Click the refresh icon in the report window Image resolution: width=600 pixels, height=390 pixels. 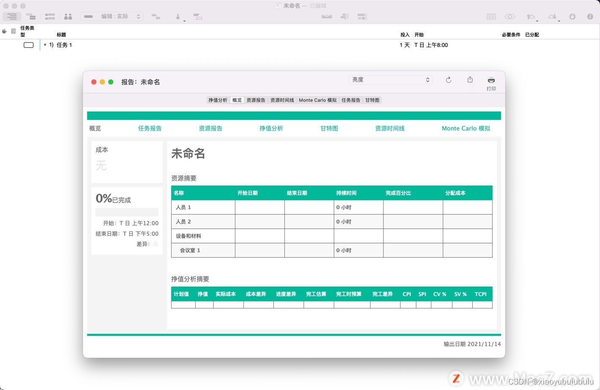(x=448, y=80)
